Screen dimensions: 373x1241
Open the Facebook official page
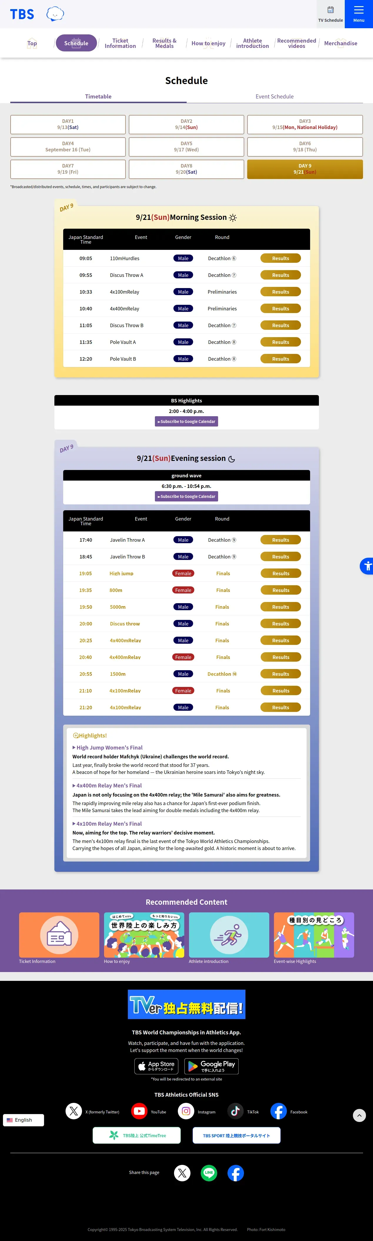pos(279,1111)
